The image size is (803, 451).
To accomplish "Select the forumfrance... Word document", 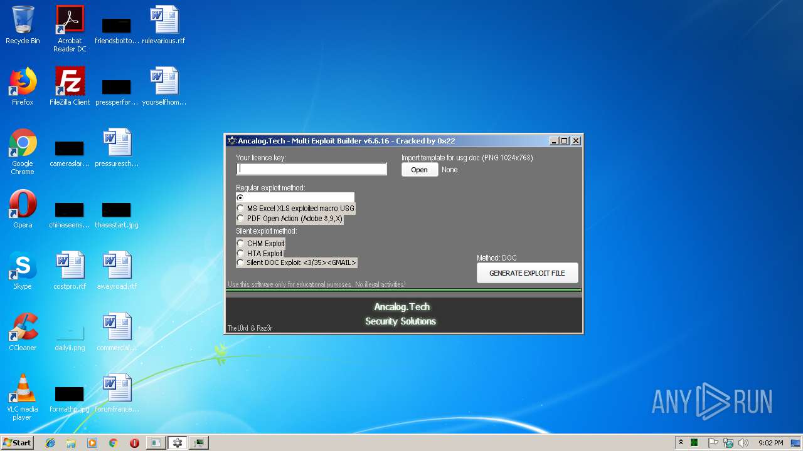I will [x=117, y=393].
